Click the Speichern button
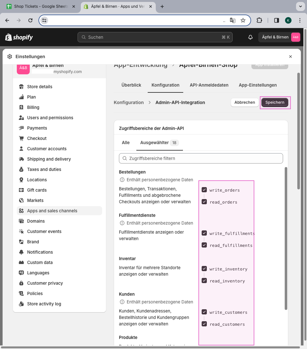Image resolution: width=307 pixels, height=349 pixels. tap(275, 102)
